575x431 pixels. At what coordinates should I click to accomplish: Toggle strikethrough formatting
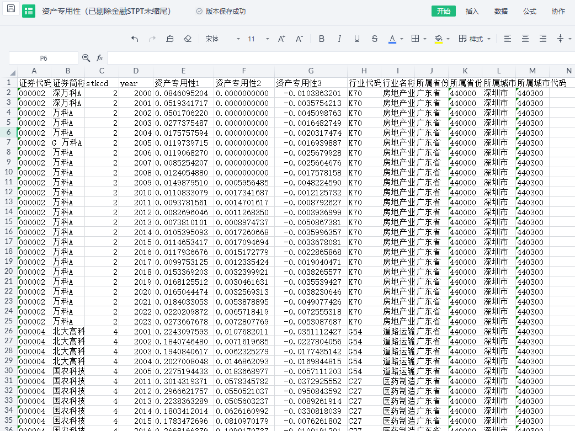pyautogui.click(x=375, y=39)
